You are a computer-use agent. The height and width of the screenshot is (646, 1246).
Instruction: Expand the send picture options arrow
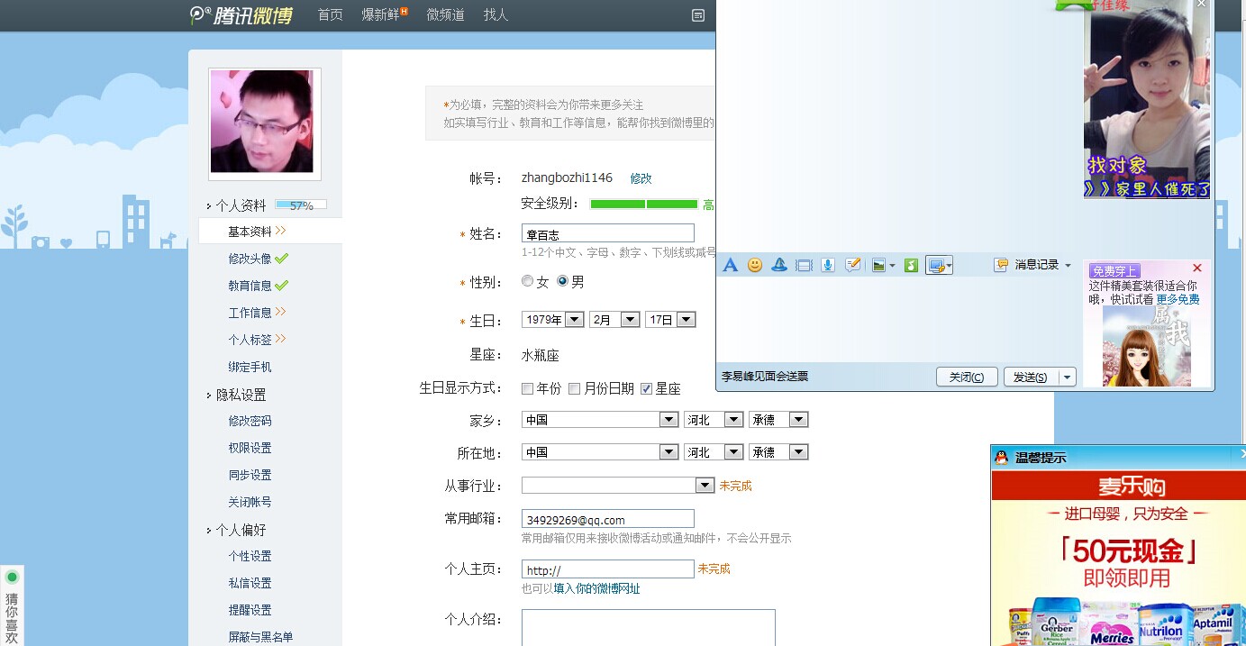point(892,266)
